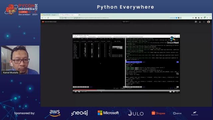Reload the current browser page
213x120 pixels.
tap(48, 18)
